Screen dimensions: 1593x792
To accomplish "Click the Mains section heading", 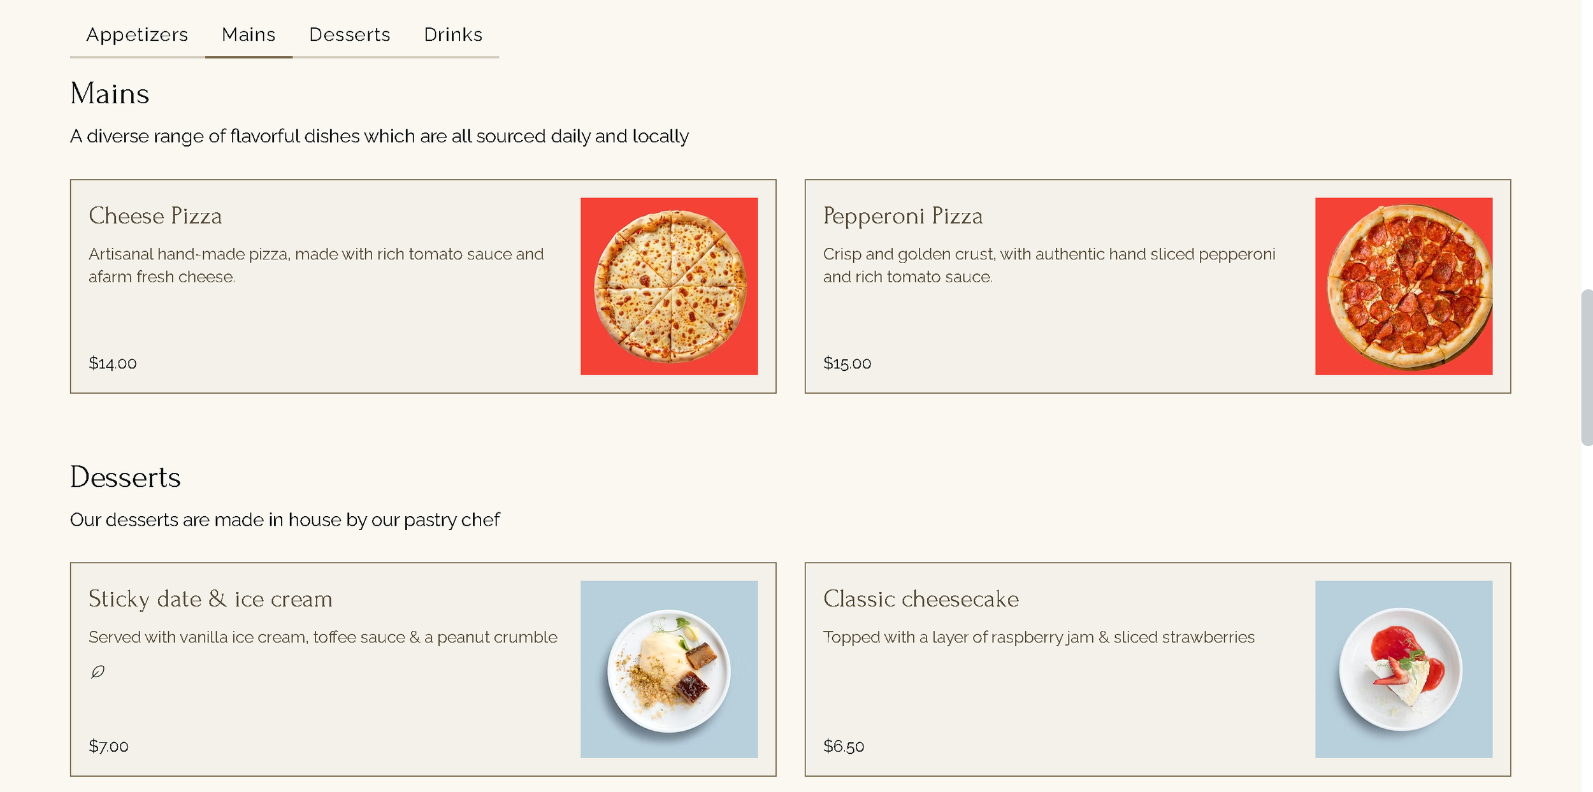I will coord(110,94).
